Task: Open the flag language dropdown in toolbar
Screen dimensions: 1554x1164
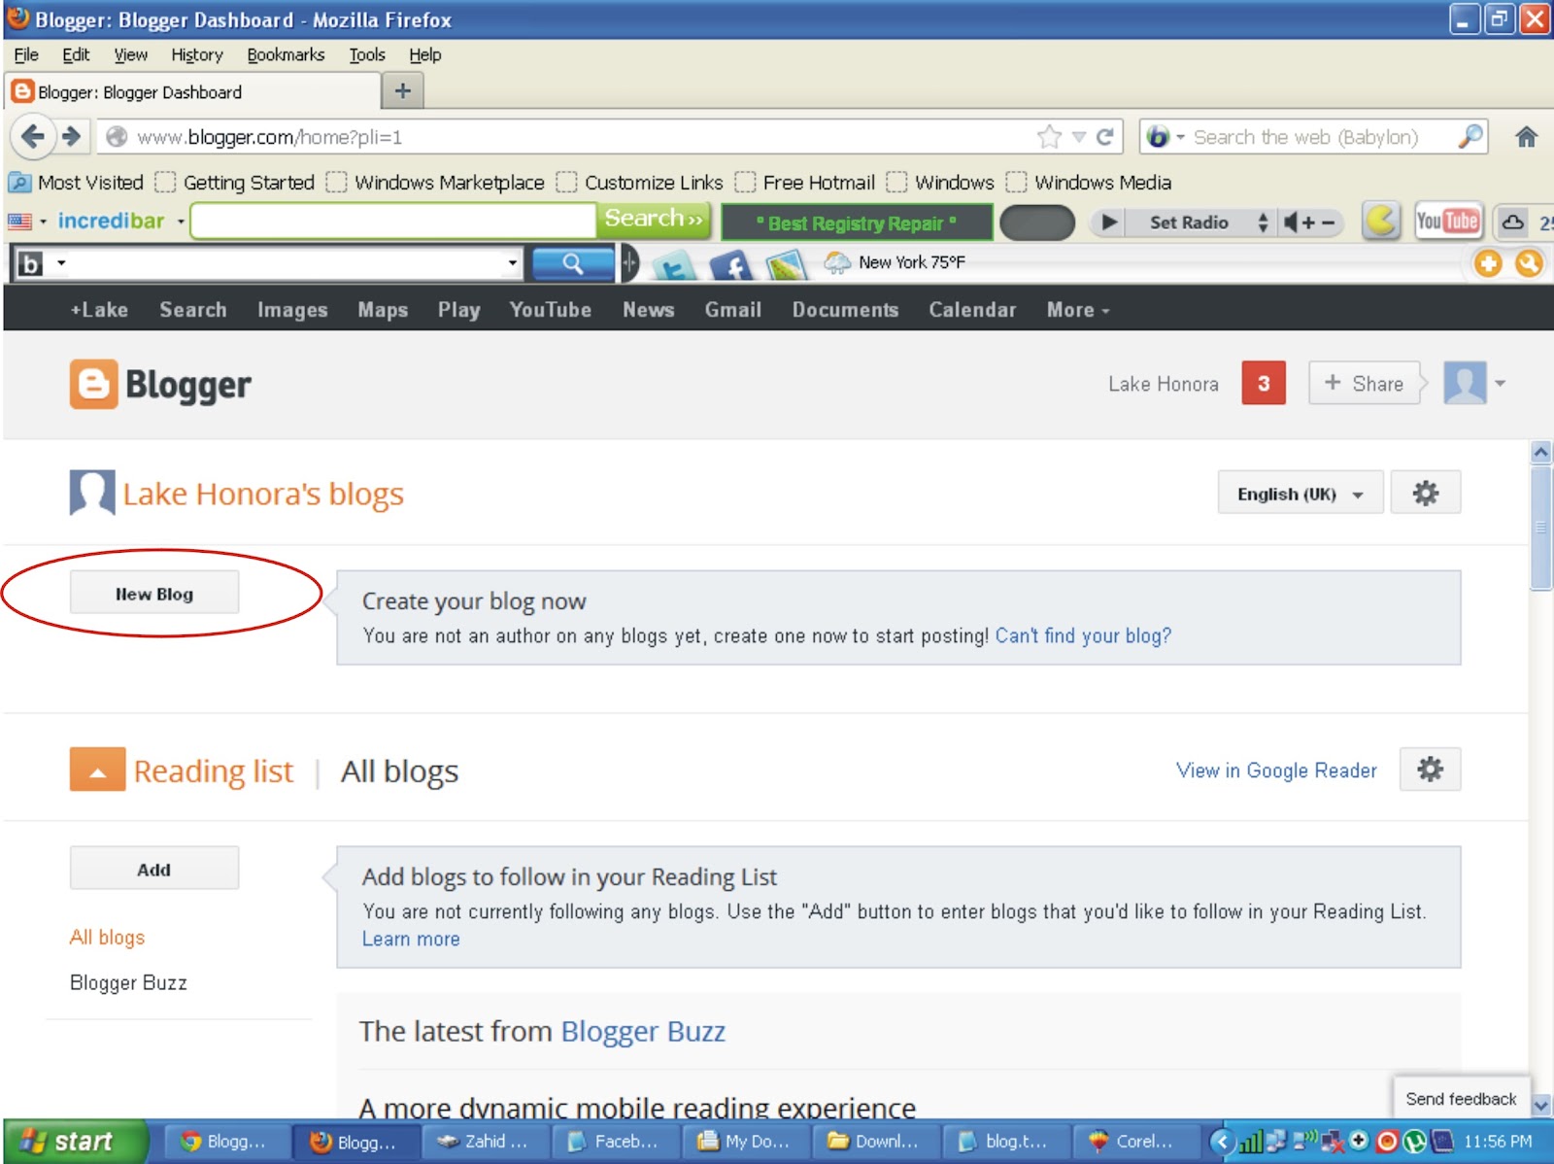Action: coord(43,222)
